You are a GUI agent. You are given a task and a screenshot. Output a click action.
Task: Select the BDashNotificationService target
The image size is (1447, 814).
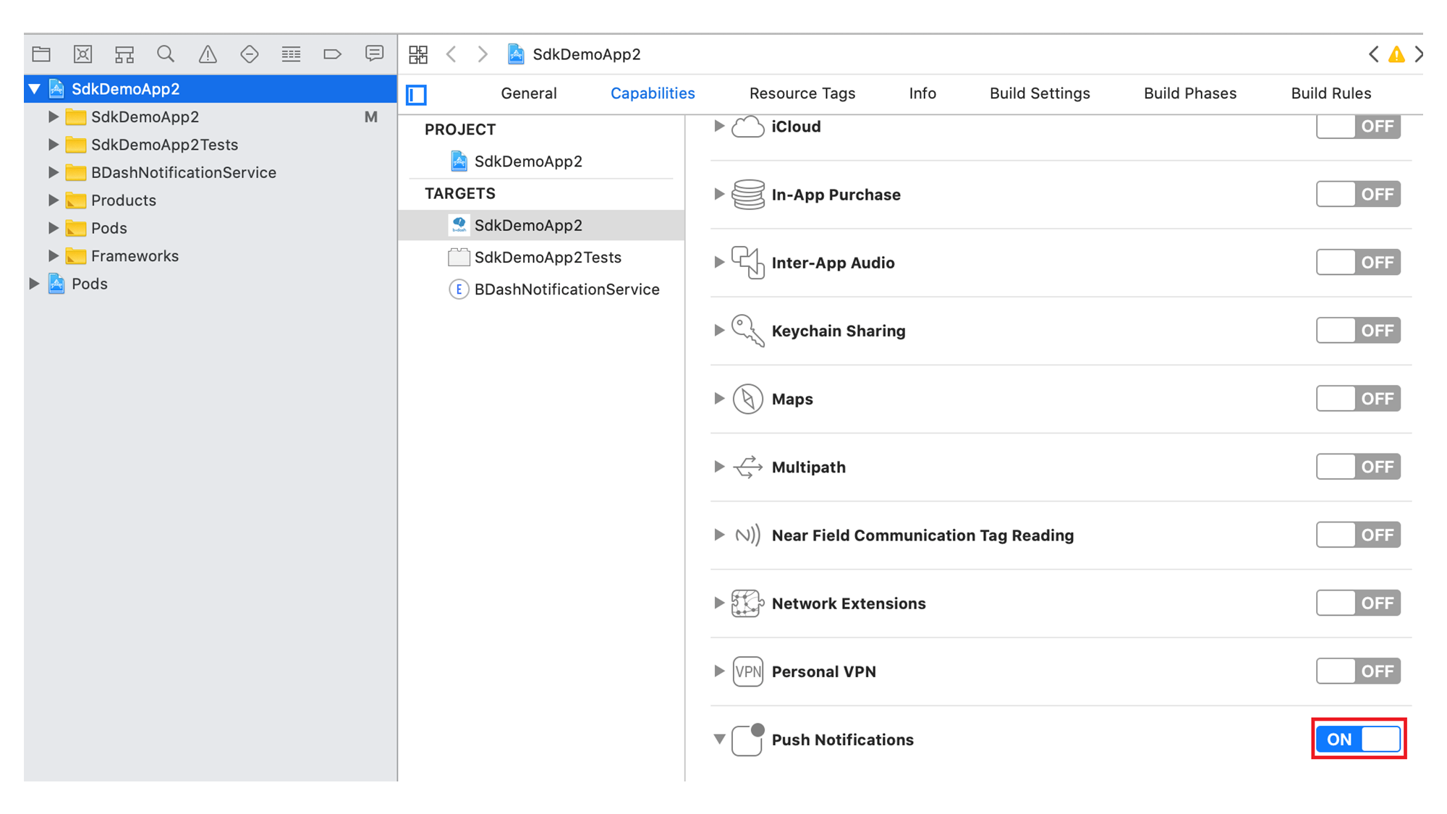tap(542, 289)
